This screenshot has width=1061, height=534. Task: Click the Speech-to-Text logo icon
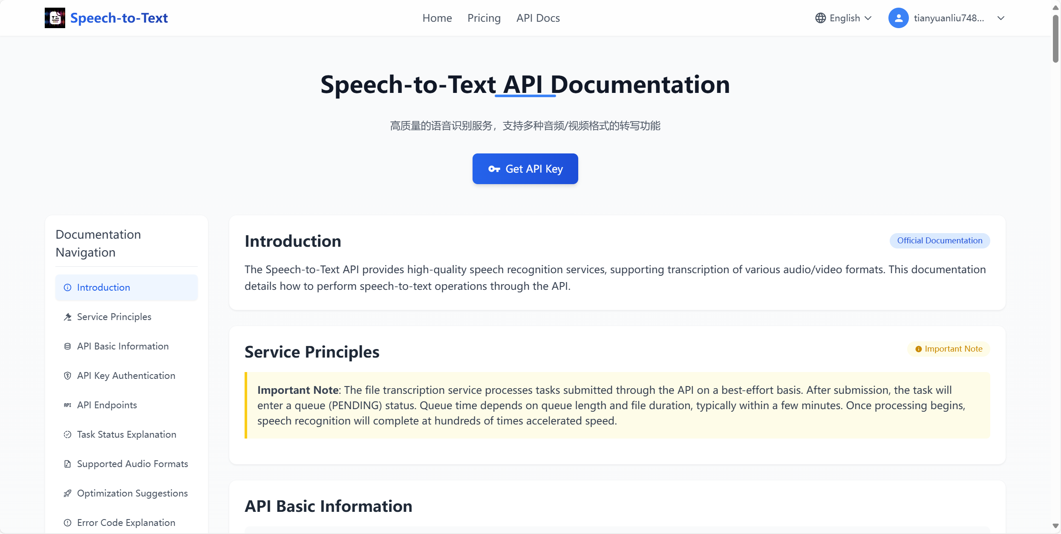pyautogui.click(x=55, y=17)
